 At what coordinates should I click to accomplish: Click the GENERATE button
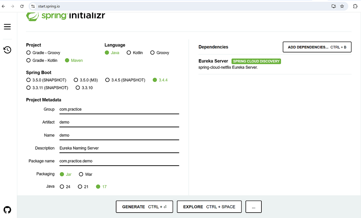tap(144, 207)
